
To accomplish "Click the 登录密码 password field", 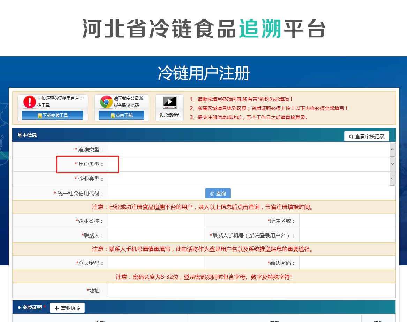I will click(x=156, y=263).
